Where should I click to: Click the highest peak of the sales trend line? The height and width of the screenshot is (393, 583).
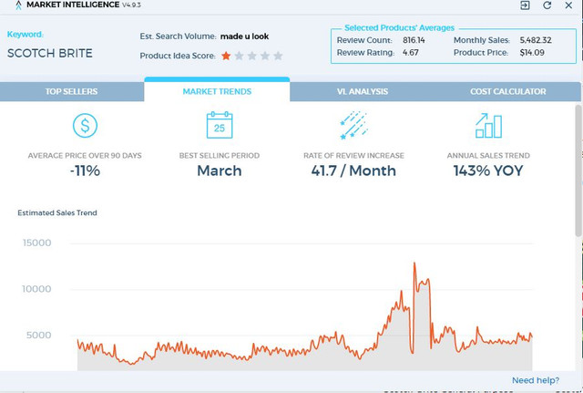pos(414,264)
